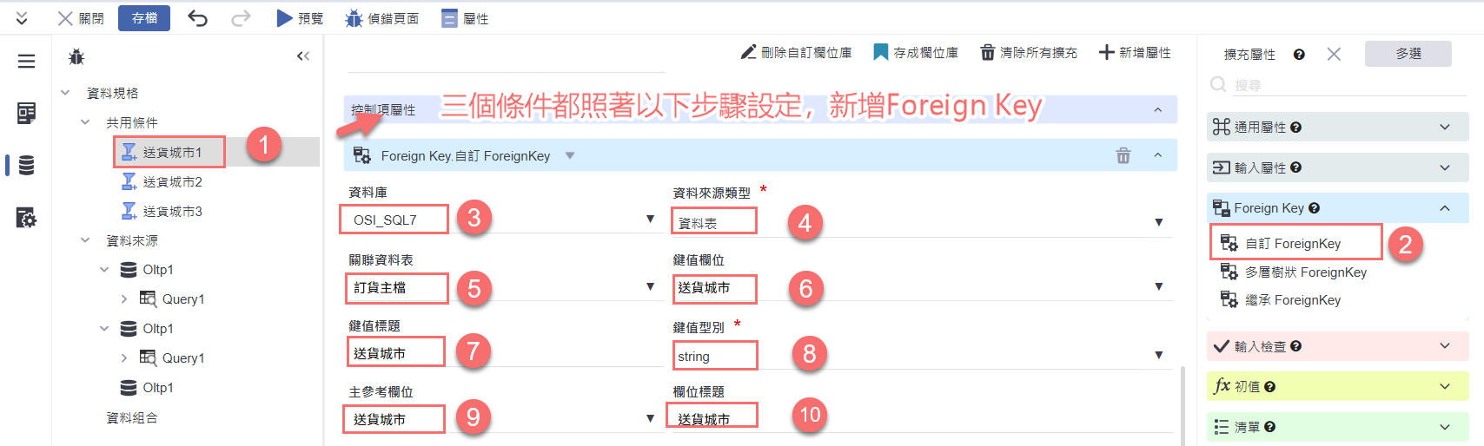1484x446 pixels.
Task: Click the 存檔 save button
Action: coord(144,18)
